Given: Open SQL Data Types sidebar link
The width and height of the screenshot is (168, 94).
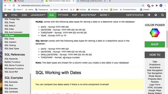Looking at the screenshot, I should [12, 49].
